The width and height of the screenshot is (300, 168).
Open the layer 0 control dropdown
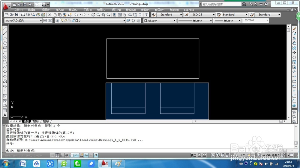(124, 20)
